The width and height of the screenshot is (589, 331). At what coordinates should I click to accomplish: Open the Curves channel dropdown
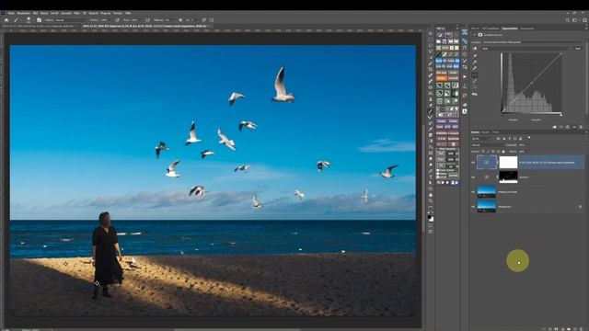click(x=525, y=49)
